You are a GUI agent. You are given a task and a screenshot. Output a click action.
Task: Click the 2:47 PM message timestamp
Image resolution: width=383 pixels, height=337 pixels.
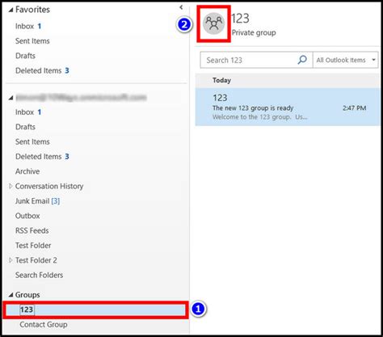point(354,108)
